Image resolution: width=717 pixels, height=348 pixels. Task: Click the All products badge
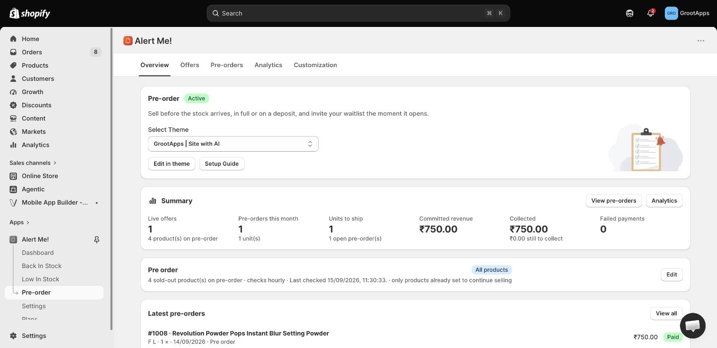click(492, 270)
